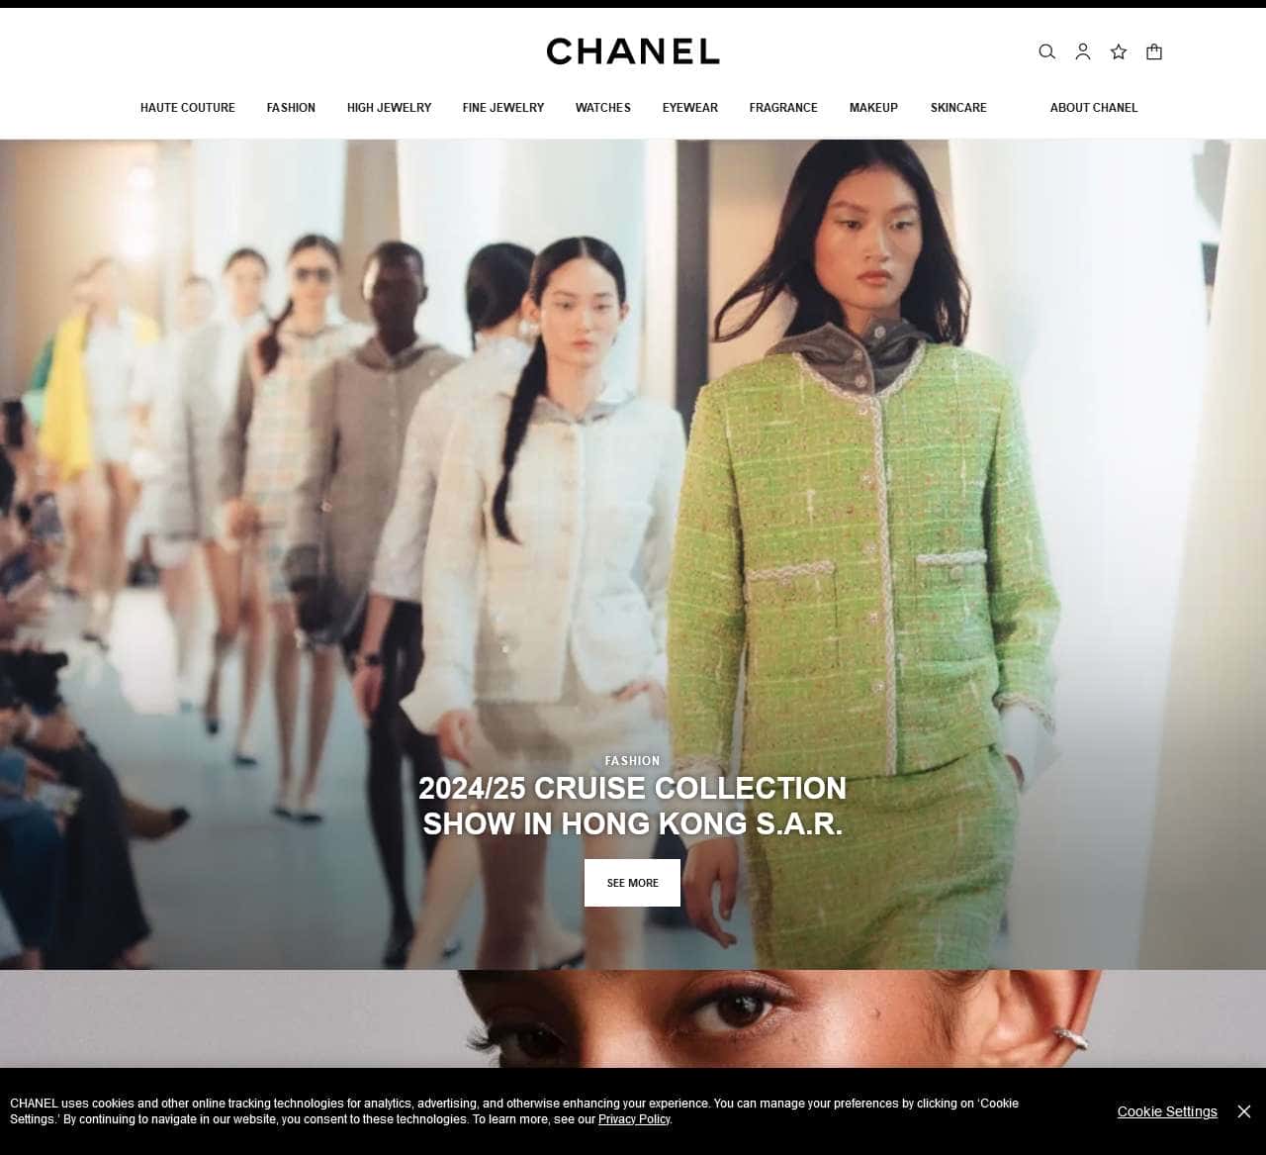Open the account profile icon
The width and height of the screenshot is (1266, 1155).
pyautogui.click(x=1083, y=51)
